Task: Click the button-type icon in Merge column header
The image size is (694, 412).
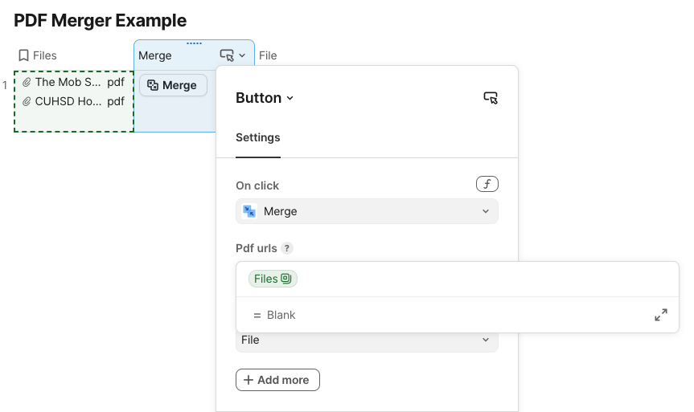Action: tap(227, 55)
